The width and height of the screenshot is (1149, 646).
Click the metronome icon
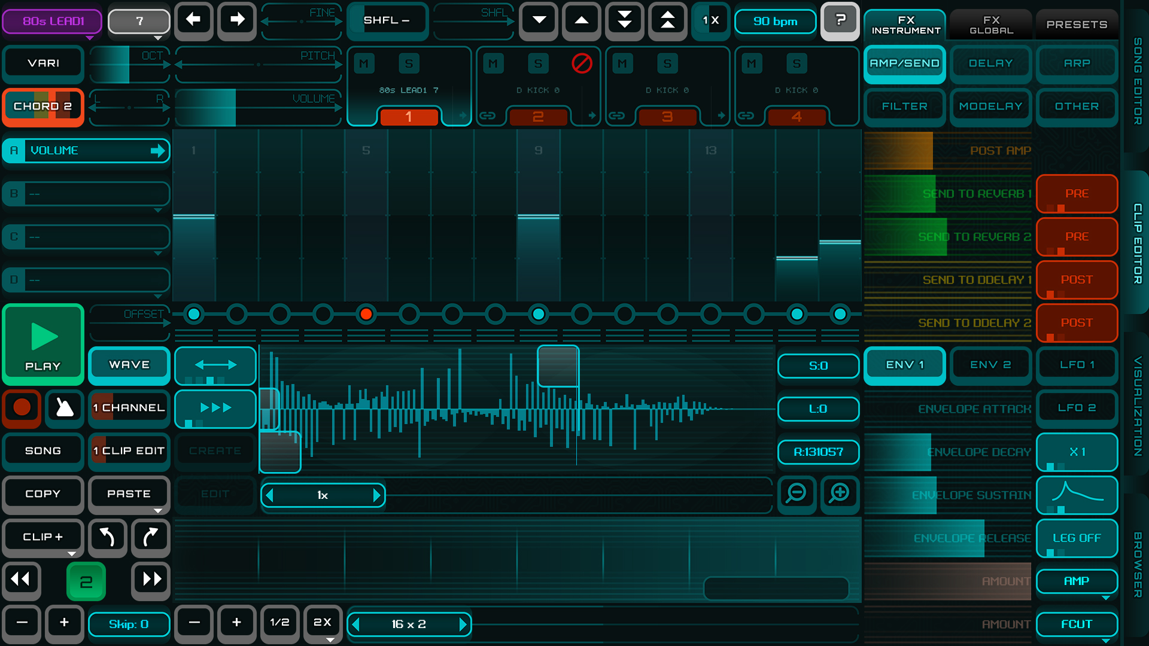coord(65,408)
